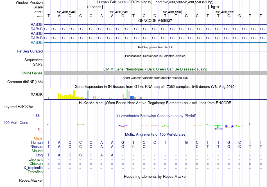This screenshot has width=267, height=187.
Task: Click the RAB3B label beside the GTEx bar chart
Action: click(x=37, y=95)
